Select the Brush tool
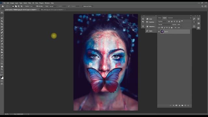This screenshot has height=117, width=208. click(x=2, y=35)
